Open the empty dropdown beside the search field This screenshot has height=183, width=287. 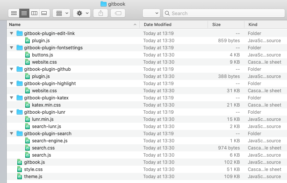click(151, 13)
